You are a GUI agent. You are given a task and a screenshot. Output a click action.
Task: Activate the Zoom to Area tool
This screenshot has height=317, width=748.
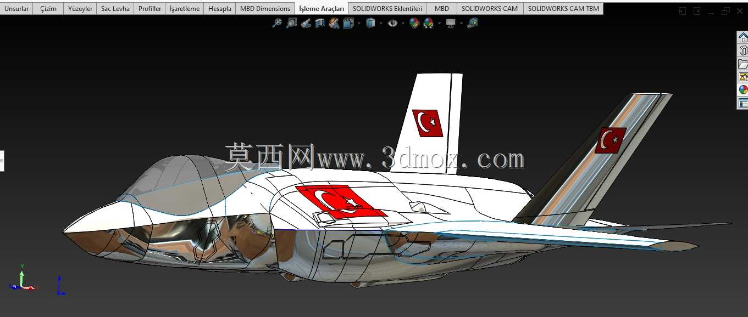coord(291,23)
